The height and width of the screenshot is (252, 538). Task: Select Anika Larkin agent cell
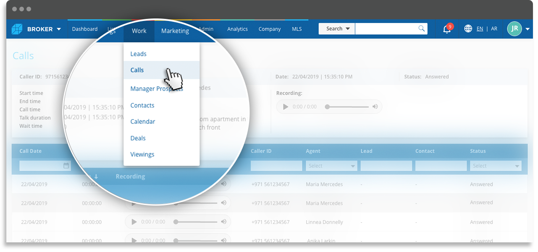pos(322,241)
